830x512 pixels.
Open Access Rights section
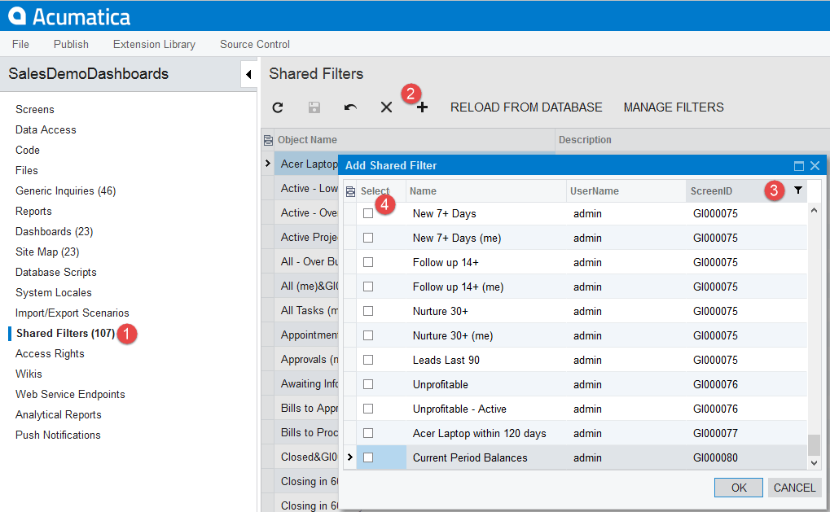pos(50,354)
